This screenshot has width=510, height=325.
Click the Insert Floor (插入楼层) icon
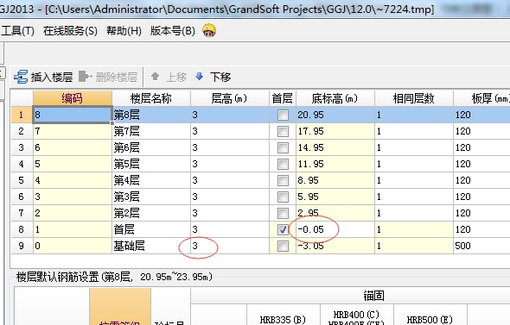pos(21,77)
